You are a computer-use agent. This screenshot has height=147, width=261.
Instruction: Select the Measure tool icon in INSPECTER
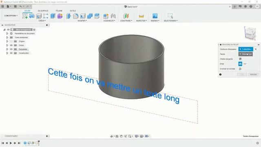[142, 16]
